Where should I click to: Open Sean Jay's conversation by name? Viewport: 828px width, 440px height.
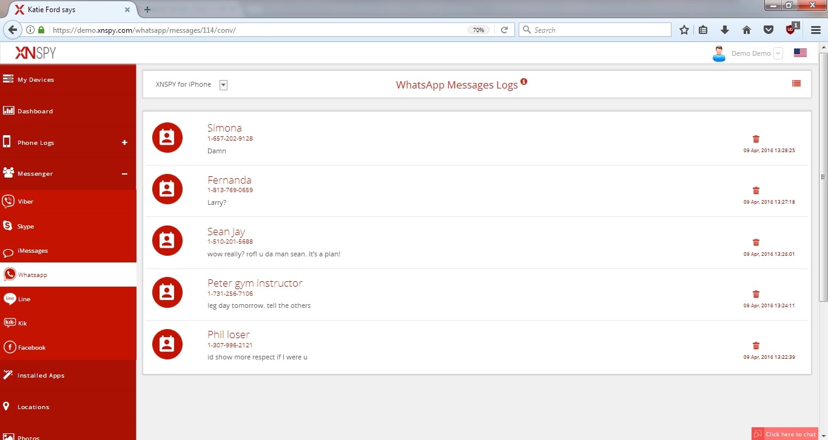pyautogui.click(x=226, y=232)
